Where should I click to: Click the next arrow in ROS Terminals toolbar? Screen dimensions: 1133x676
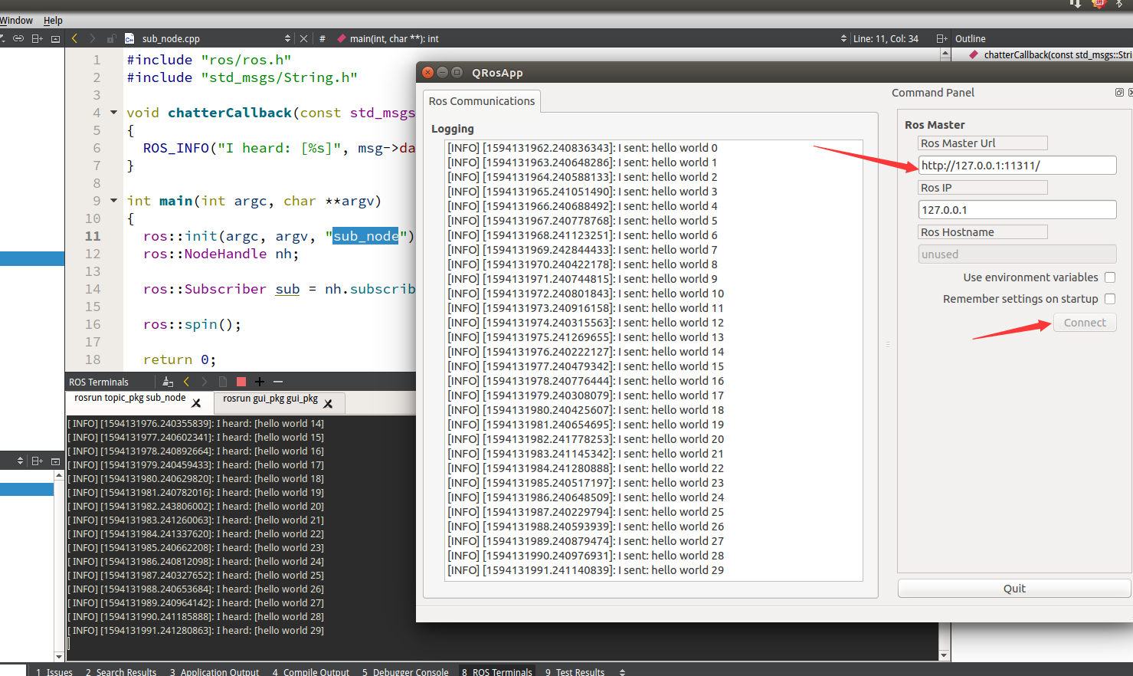205,382
